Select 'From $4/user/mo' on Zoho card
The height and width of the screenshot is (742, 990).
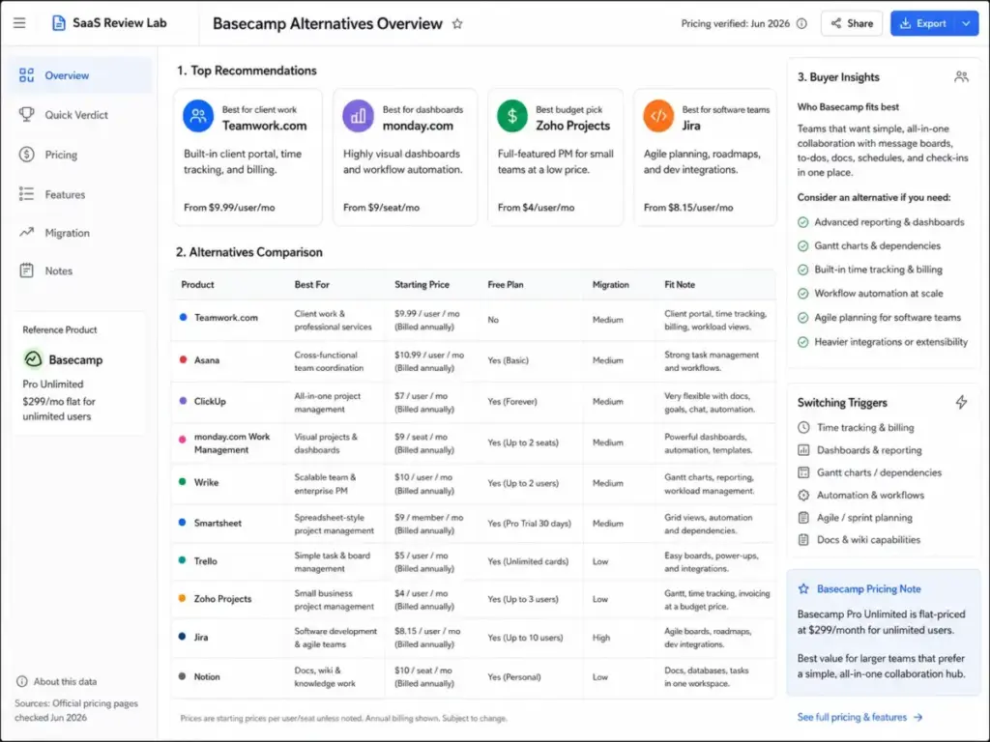coord(536,208)
